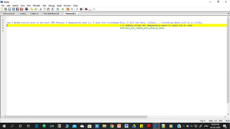Image resolution: width=230 pixels, height=129 pixels.
Task: Open the Window menu
Action: pyautogui.click(x=67, y=5)
